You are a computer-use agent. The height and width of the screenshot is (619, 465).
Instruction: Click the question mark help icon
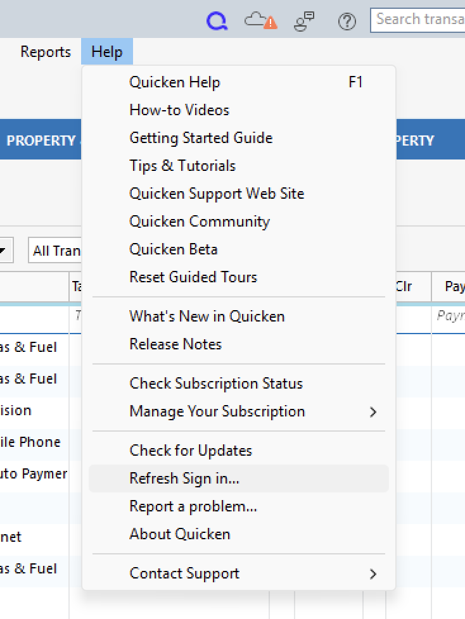click(x=347, y=22)
